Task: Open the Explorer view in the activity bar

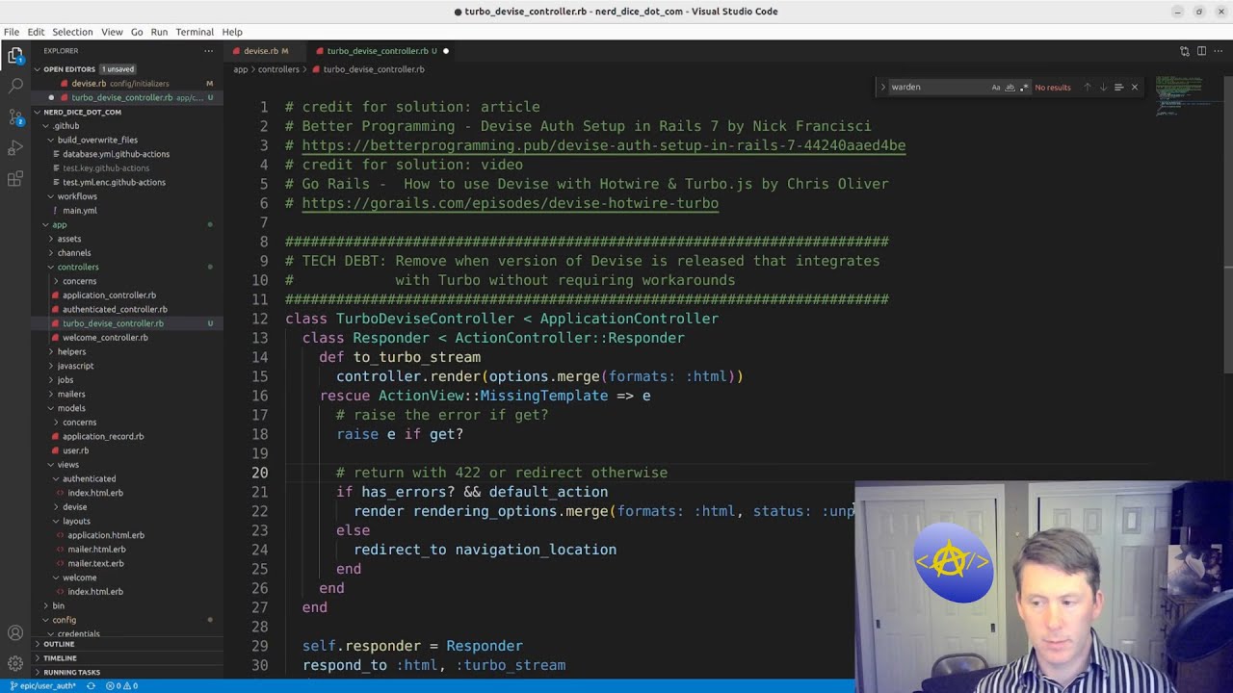Action: pyautogui.click(x=15, y=55)
